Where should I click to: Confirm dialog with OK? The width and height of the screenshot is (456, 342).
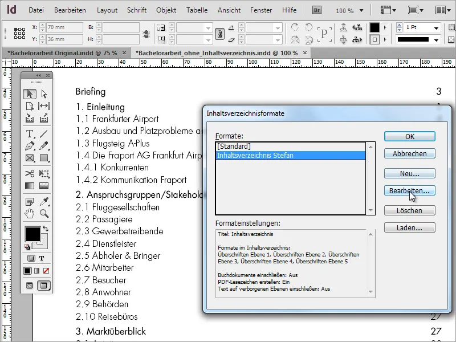click(409, 136)
